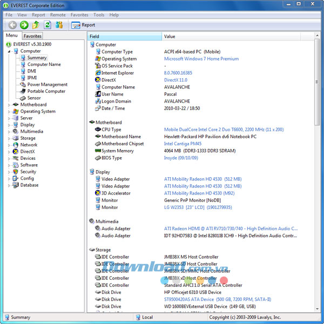Open the DirectX 11.0 link

175,80
